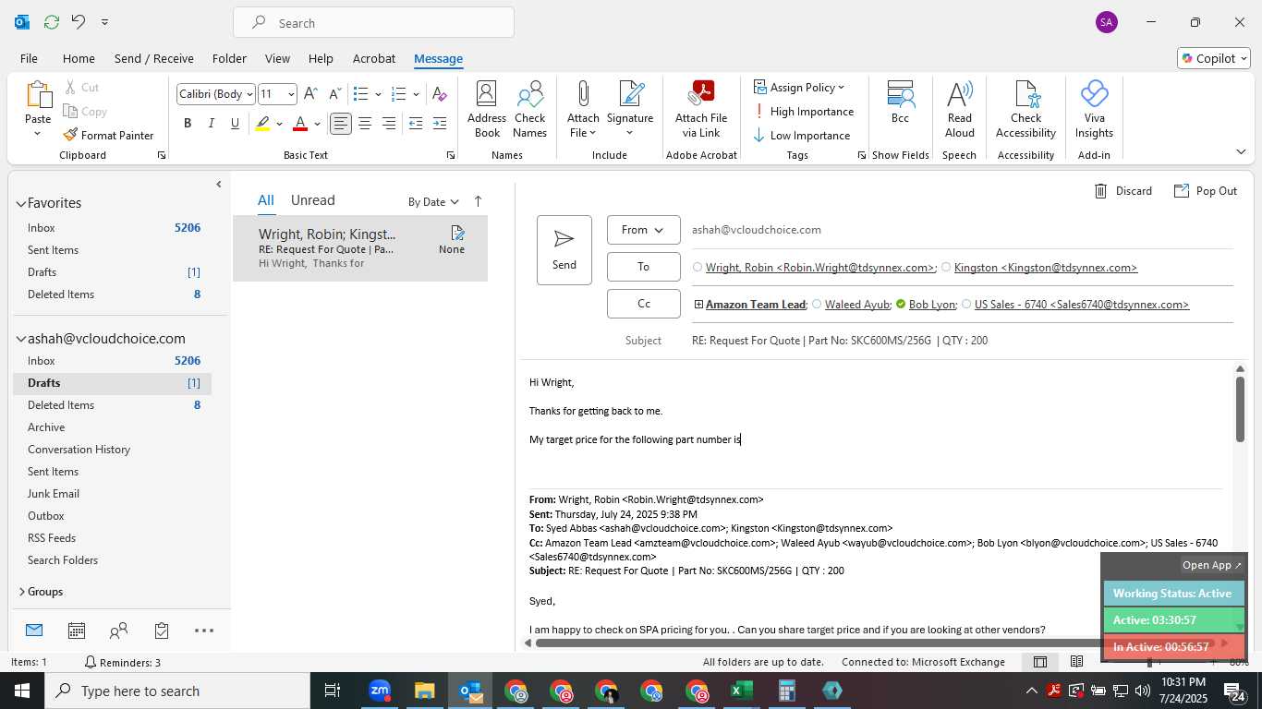Switch to reading view in status bar

1076,662
